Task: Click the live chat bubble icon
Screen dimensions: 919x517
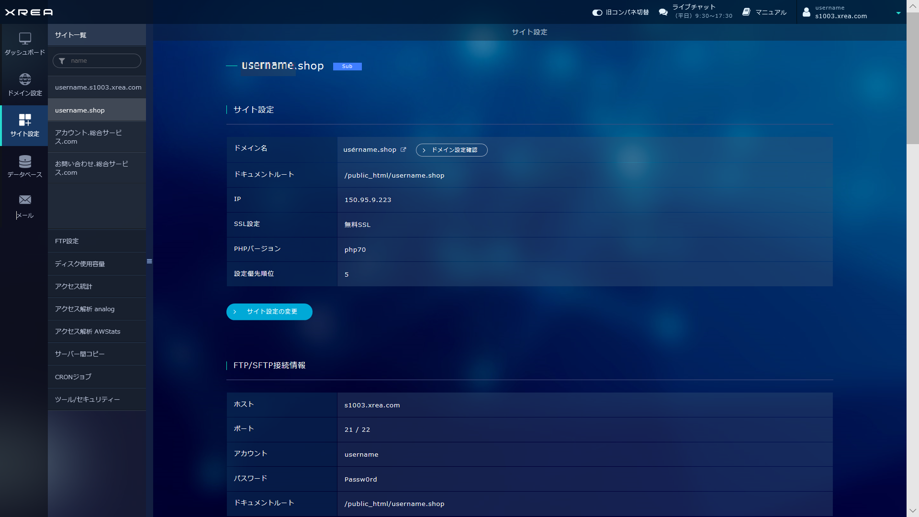Action: tap(663, 12)
